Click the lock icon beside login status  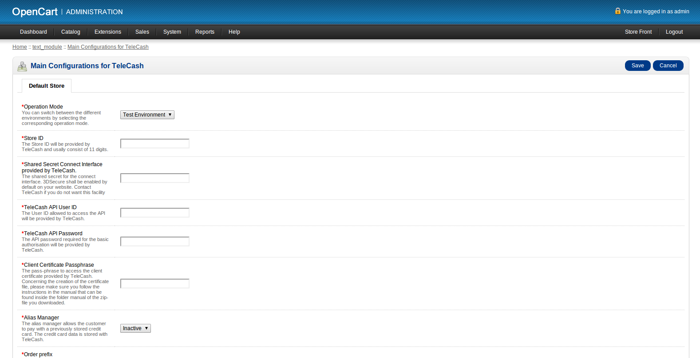pos(617,11)
